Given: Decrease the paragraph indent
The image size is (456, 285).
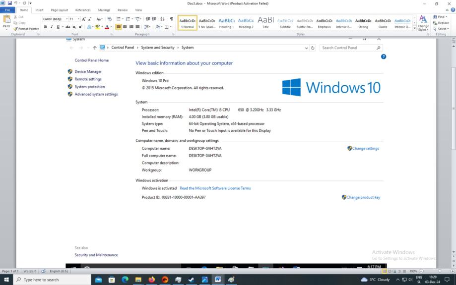Looking at the screenshot, I should click(x=148, y=19).
